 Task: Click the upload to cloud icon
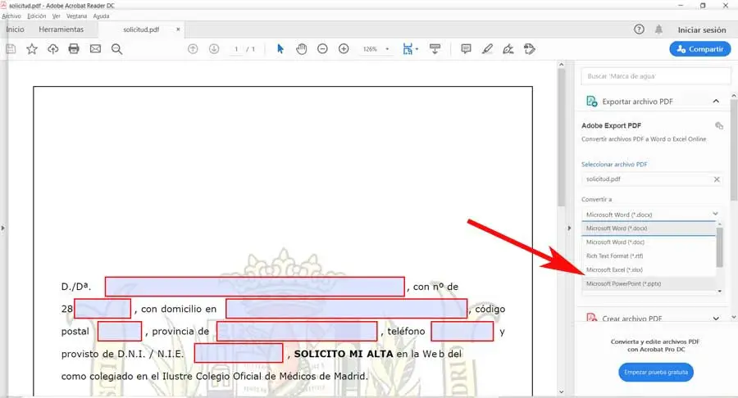(x=52, y=49)
